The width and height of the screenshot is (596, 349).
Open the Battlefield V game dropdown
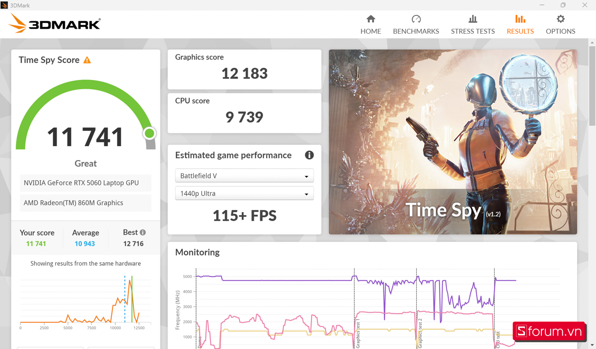tap(244, 176)
